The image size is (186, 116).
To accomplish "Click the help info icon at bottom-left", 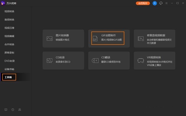I will [13, 110].
